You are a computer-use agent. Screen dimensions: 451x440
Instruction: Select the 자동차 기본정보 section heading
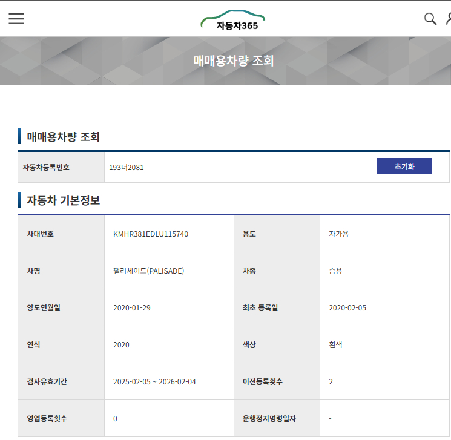click(63, 200)
